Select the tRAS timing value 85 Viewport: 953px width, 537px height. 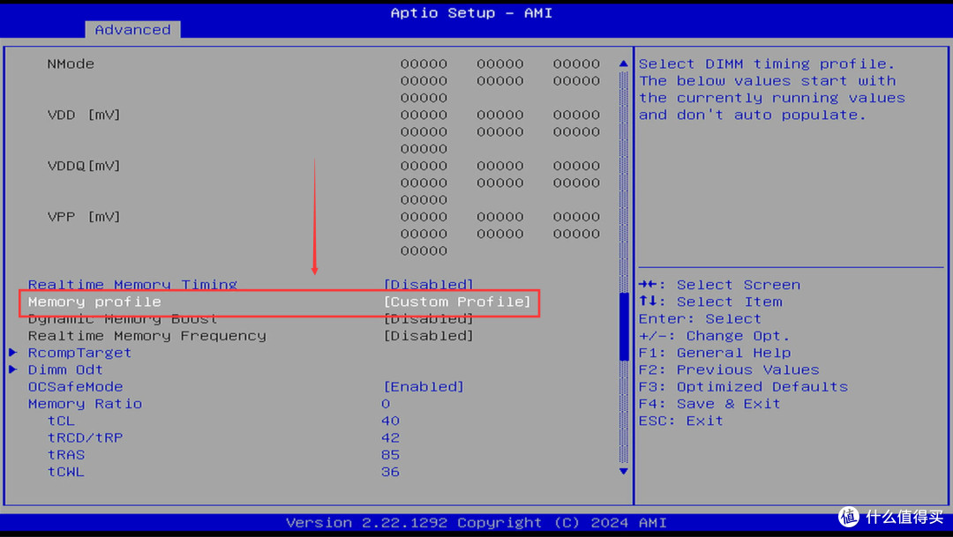coord(390,455)
